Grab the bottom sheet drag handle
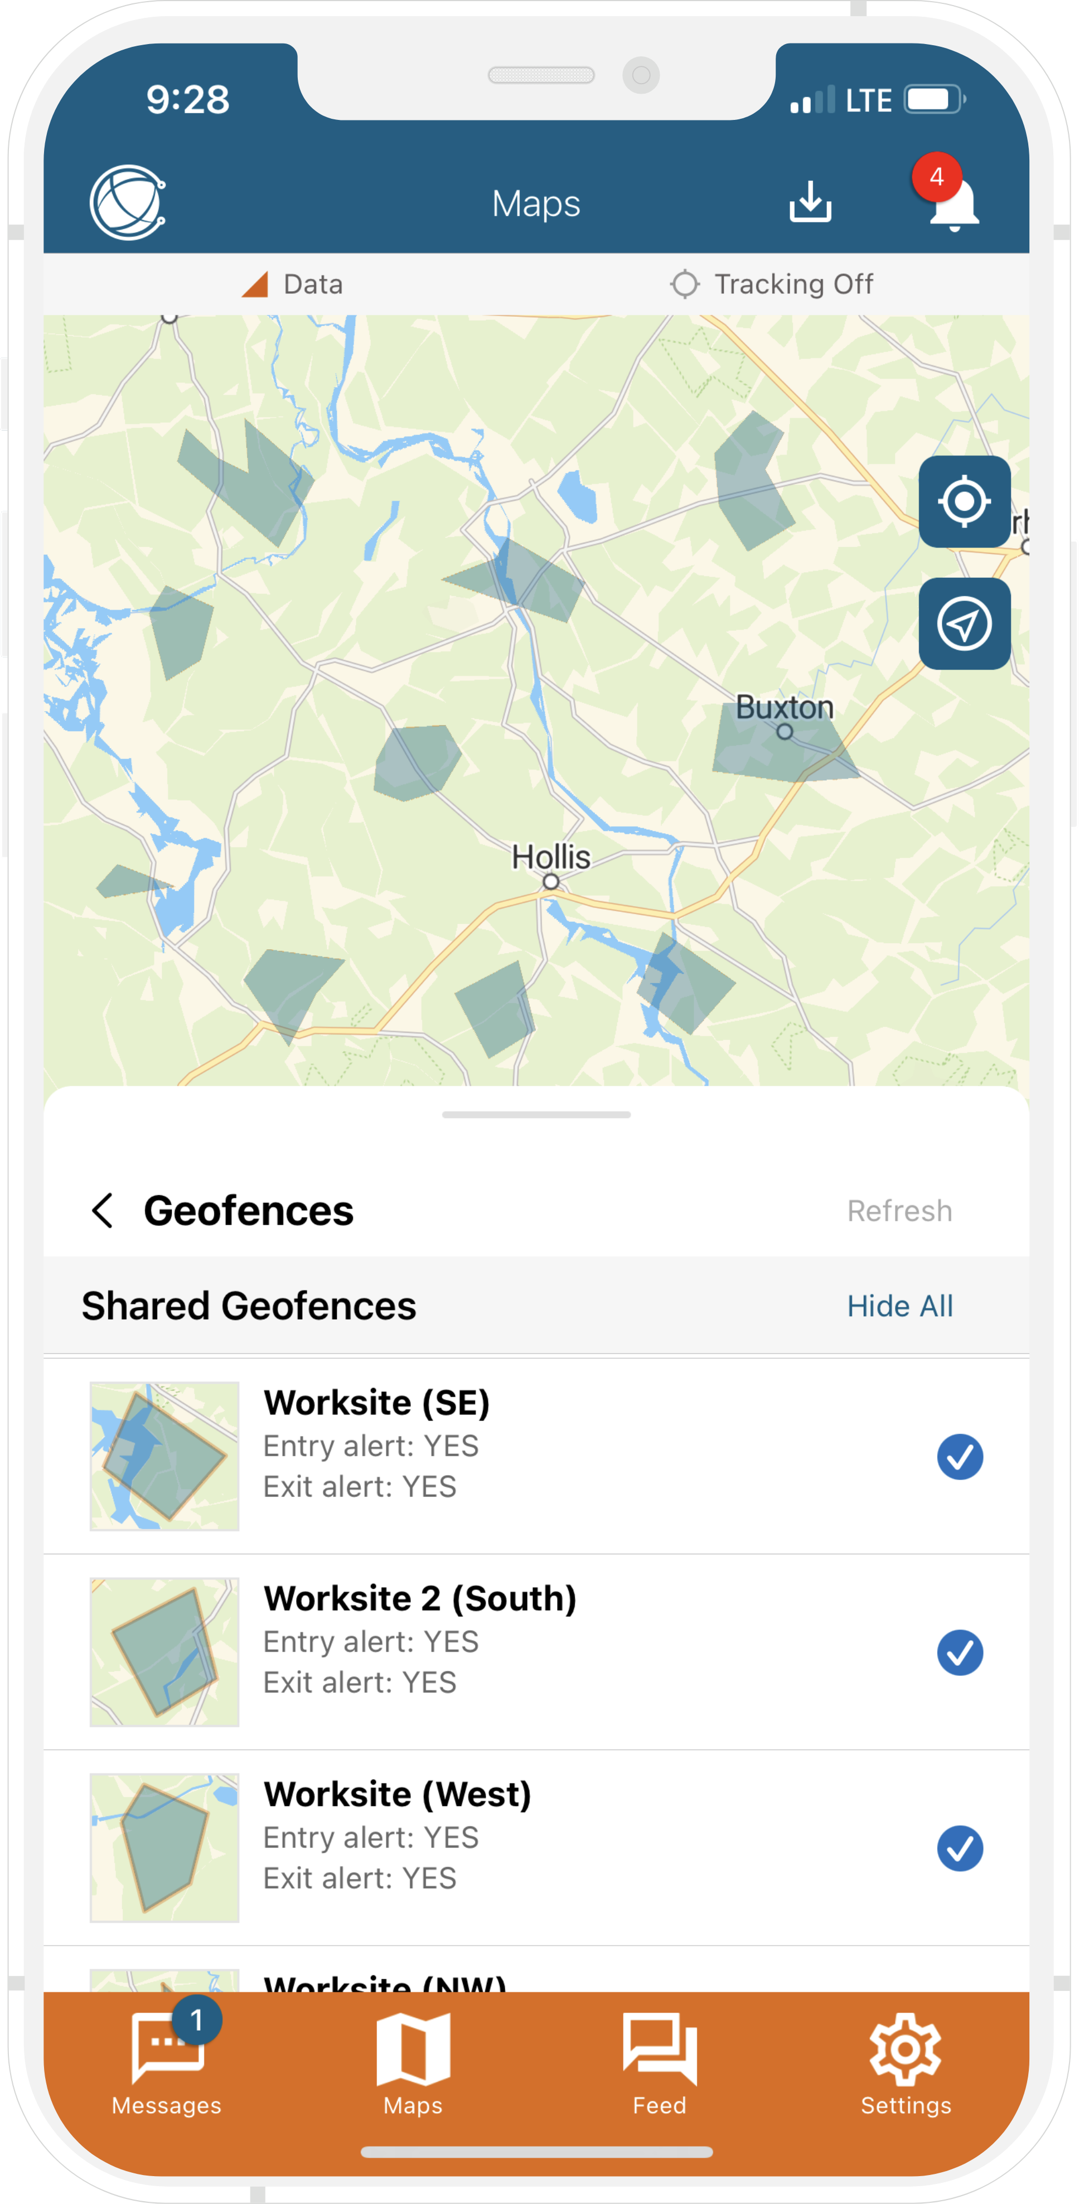This screenshot has height=2204, width=1079. [x=536, y=1115]
